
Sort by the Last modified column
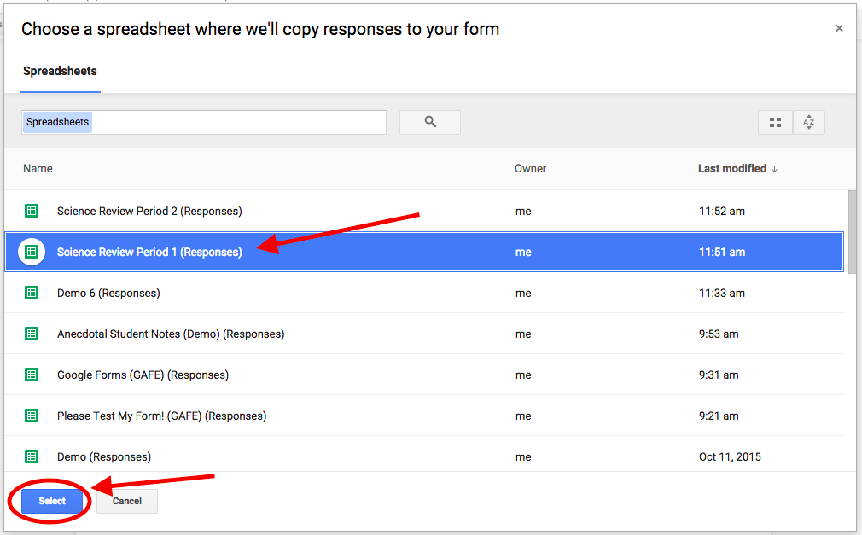(732, 168)
